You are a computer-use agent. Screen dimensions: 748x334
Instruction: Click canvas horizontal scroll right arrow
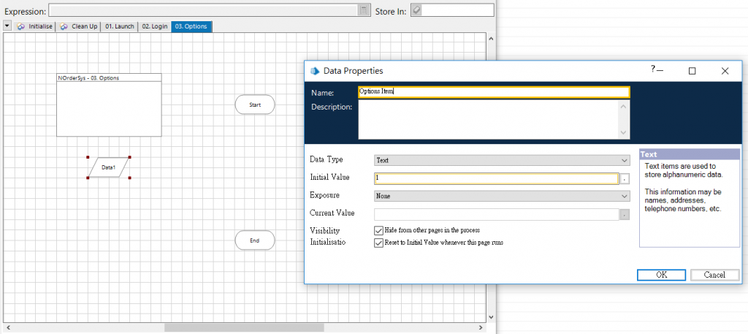[x=481, y=328]
